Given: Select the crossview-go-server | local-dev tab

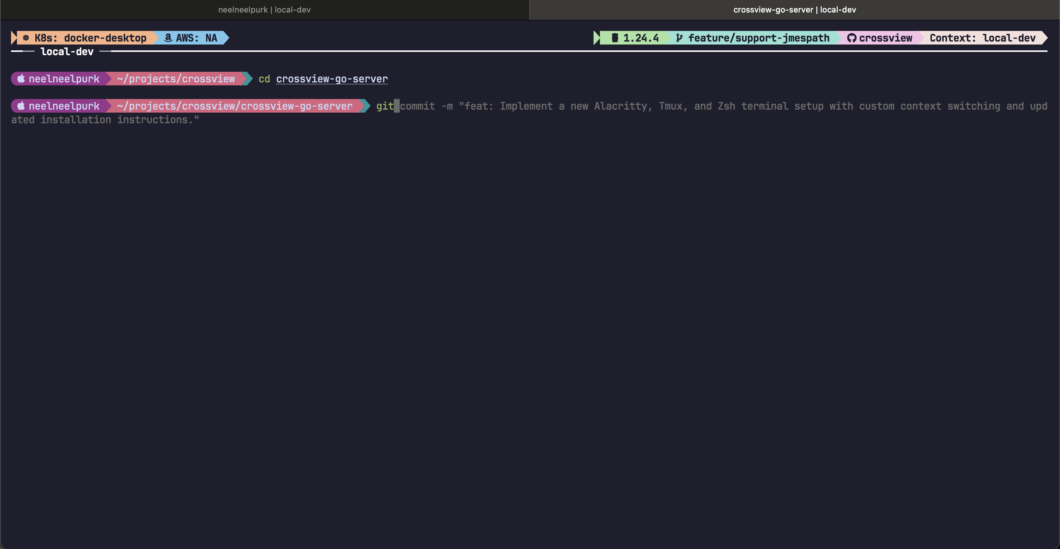Looking at the screenshot, I should pos(794,10).
